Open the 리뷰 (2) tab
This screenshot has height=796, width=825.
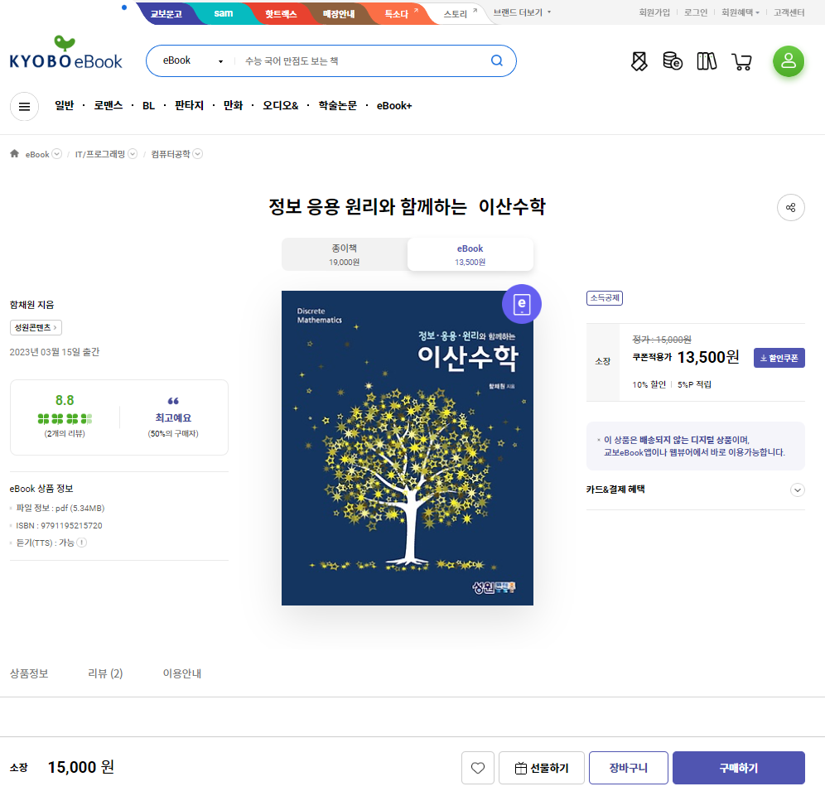(x=105, y=673)
